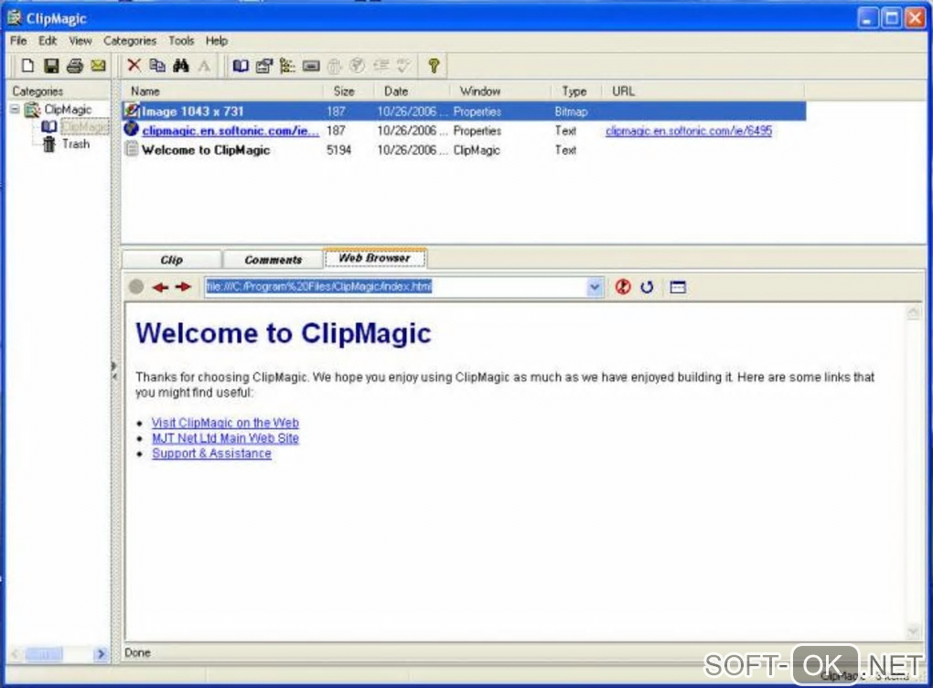933x688 pixels.
Task: Click the Bitmap type cell
Action: coord(571,112)
